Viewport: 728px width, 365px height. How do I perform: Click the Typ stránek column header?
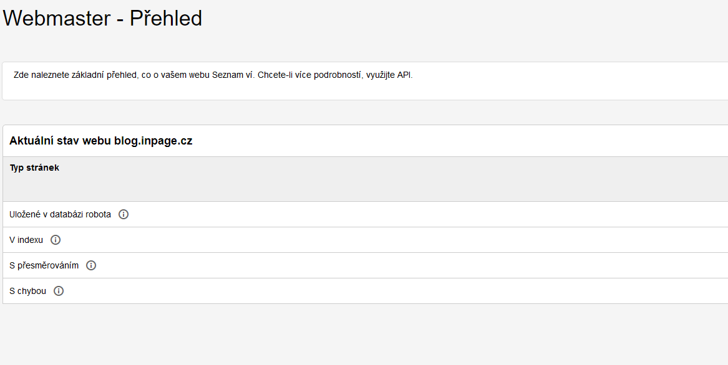point(34,168)
